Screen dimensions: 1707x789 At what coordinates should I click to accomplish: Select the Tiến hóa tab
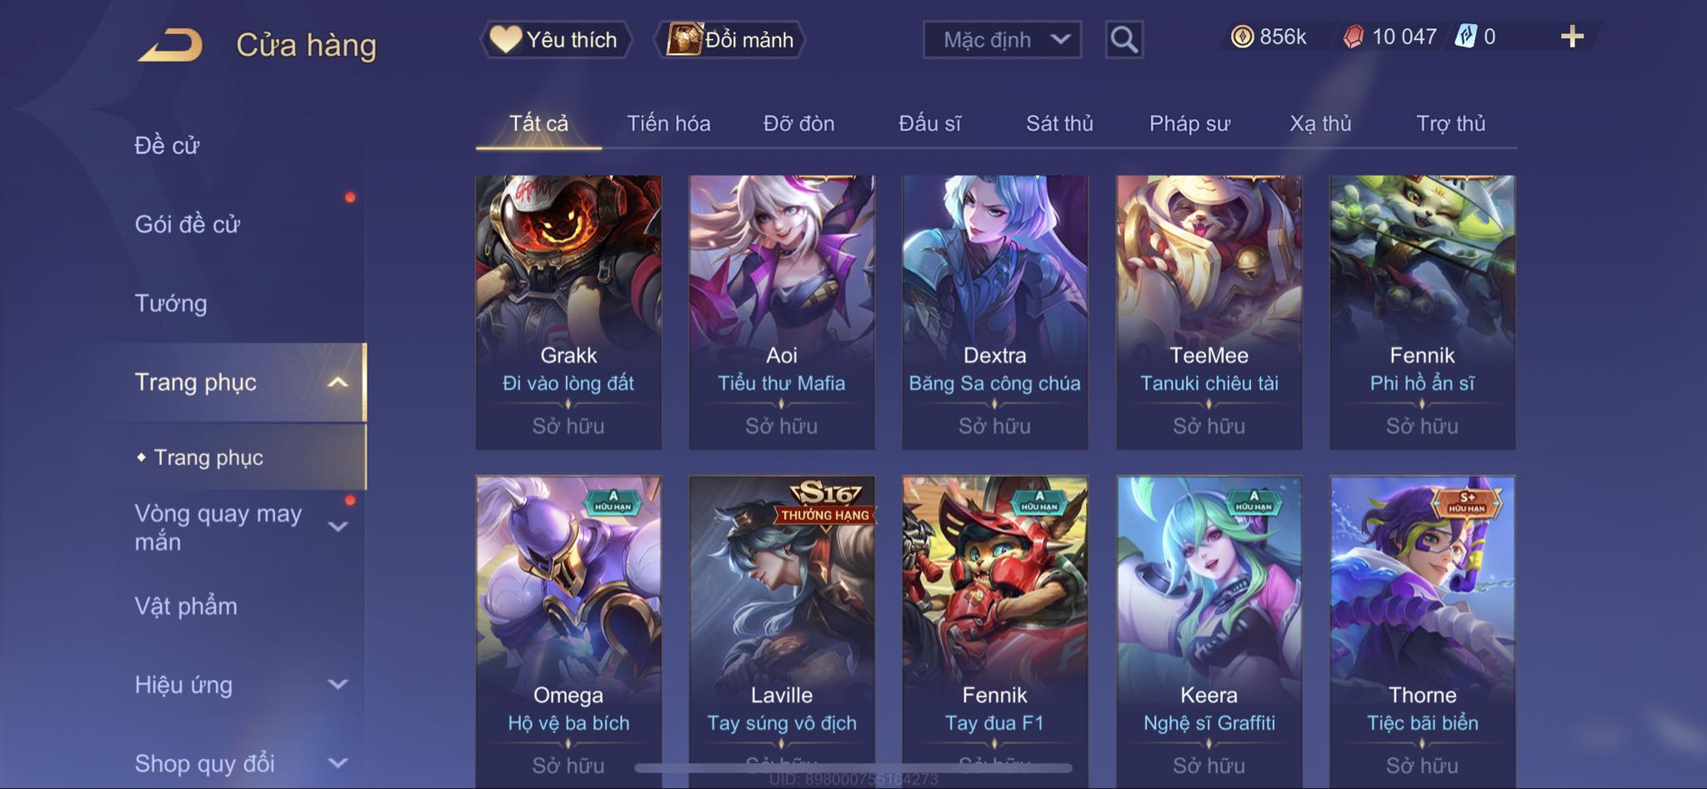tap(668, 123)
